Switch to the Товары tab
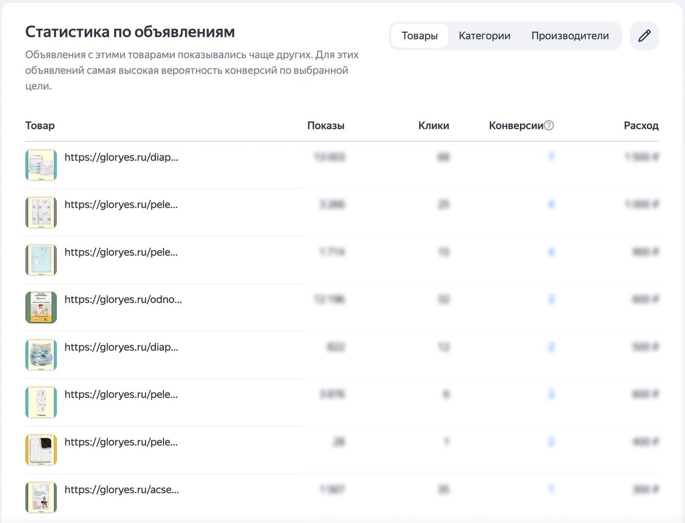The height and width of the screenshot is (523, 685). coord(419,36)
